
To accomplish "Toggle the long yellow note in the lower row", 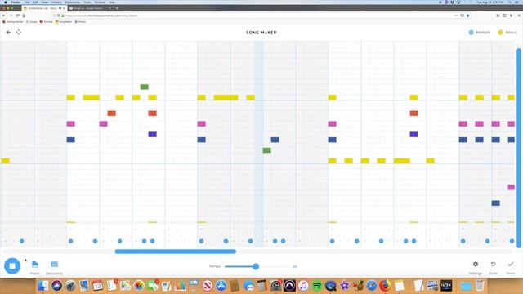I will pos(401,161).
